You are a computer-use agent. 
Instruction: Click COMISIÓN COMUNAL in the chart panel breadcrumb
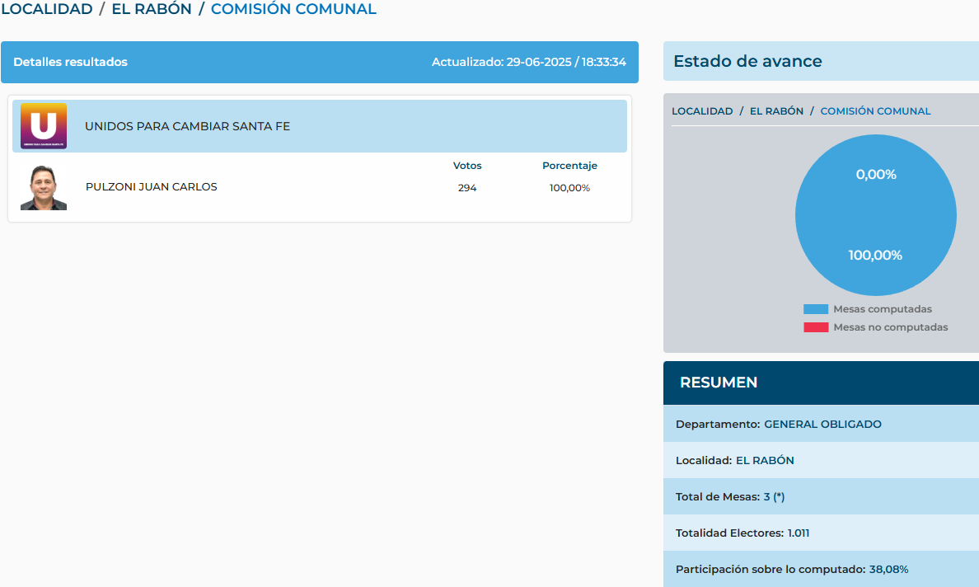coord(875,111)
